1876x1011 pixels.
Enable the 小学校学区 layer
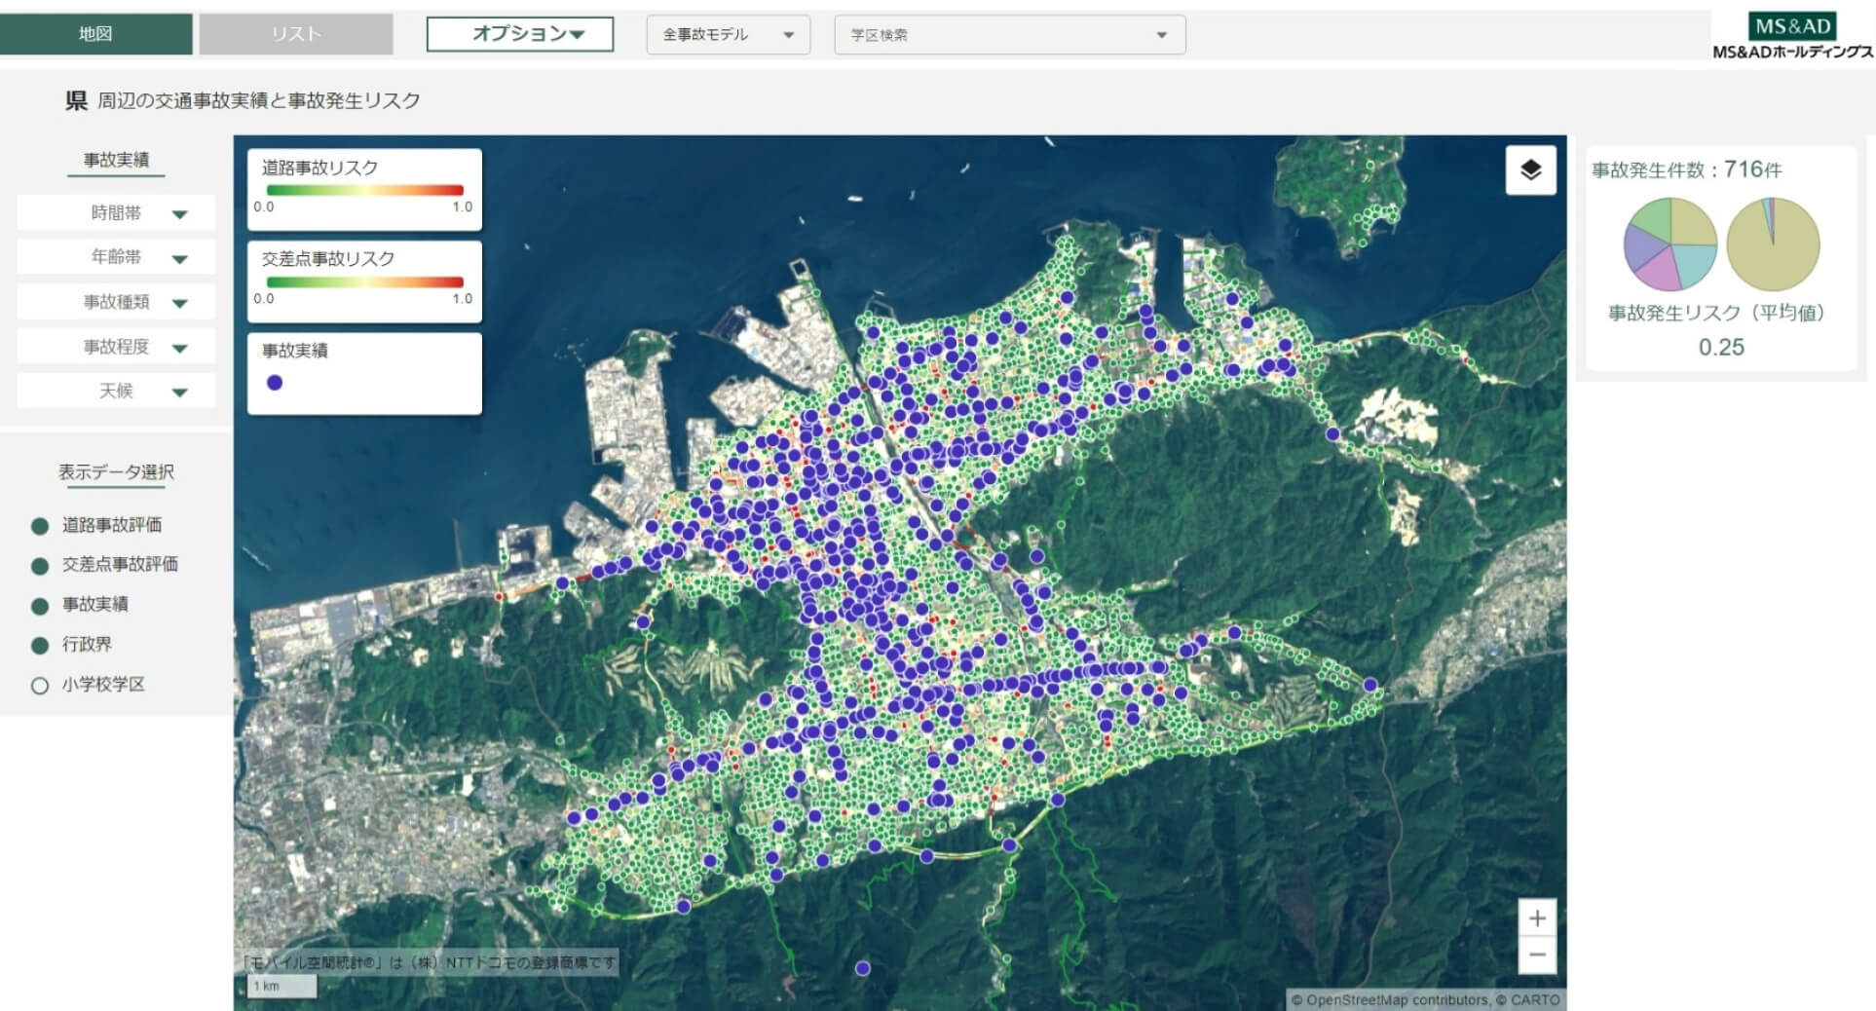(40, 686)
